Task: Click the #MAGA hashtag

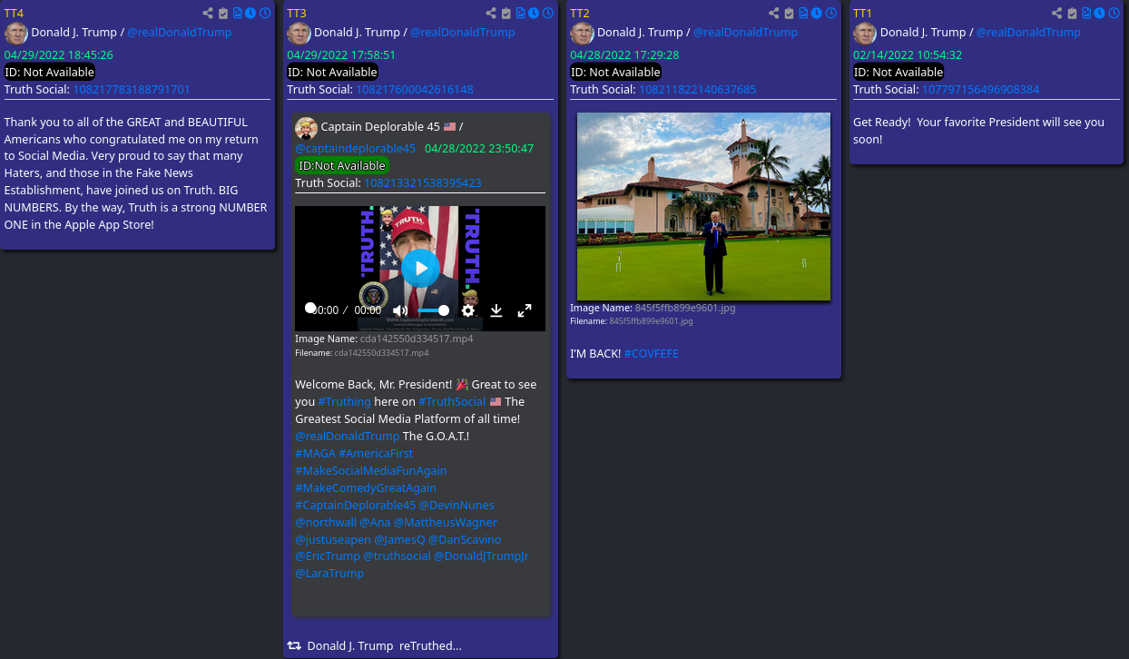Action: pyautogui.click(x=315, y=454)
